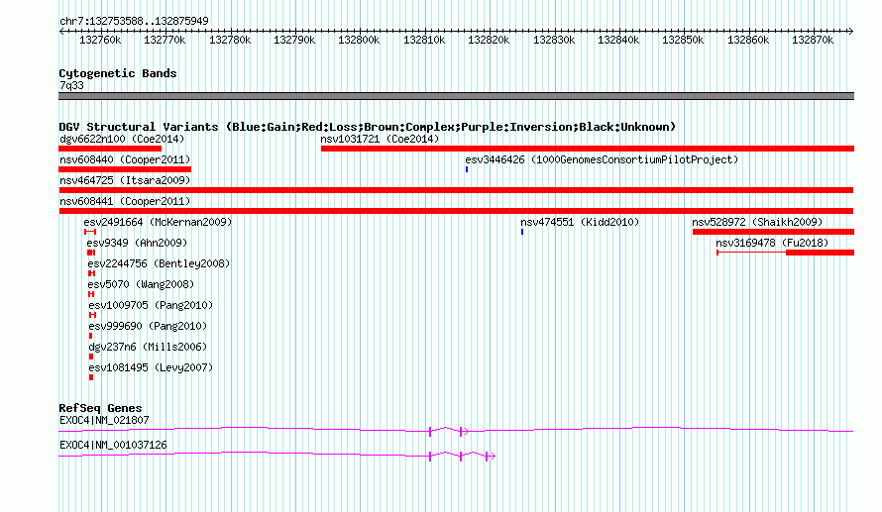Click the esv999690 (Pang2010) label
882x512 pixels.
tap(148, 326)
